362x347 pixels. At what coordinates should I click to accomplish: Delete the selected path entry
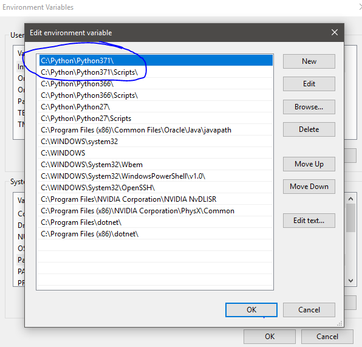point(309,129)
